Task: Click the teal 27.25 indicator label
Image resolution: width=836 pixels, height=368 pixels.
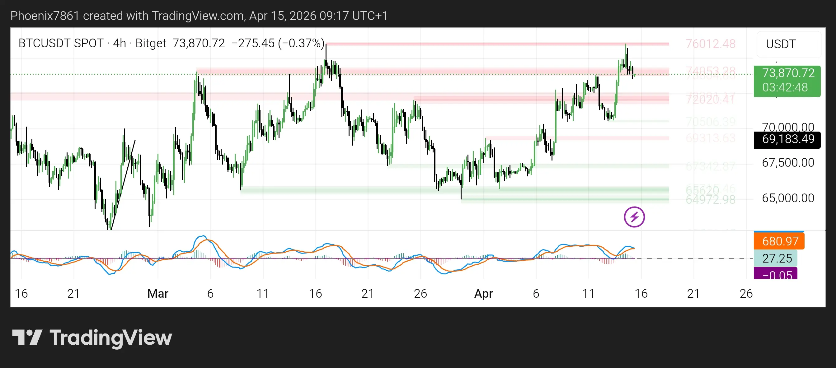Action: pos(777,259)
